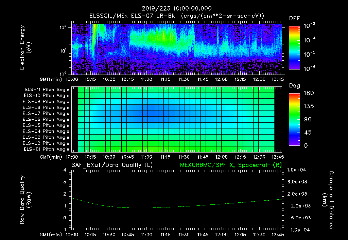
Task: Select the Raw Data Quality (Raw) axis label
Action: point(25,200)
